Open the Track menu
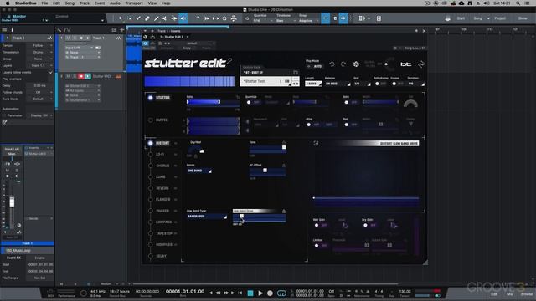This screenshot has width=536, height=301. [x=85, y=3]
